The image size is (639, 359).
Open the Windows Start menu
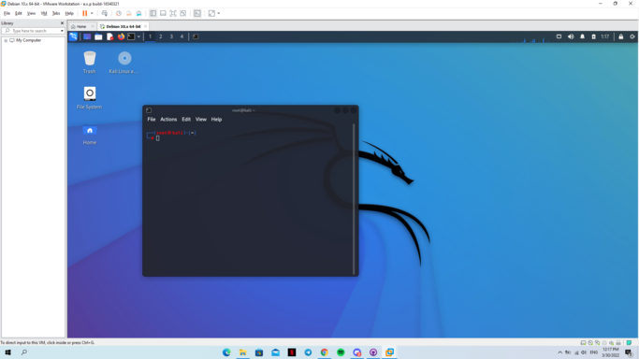[7, 352]
